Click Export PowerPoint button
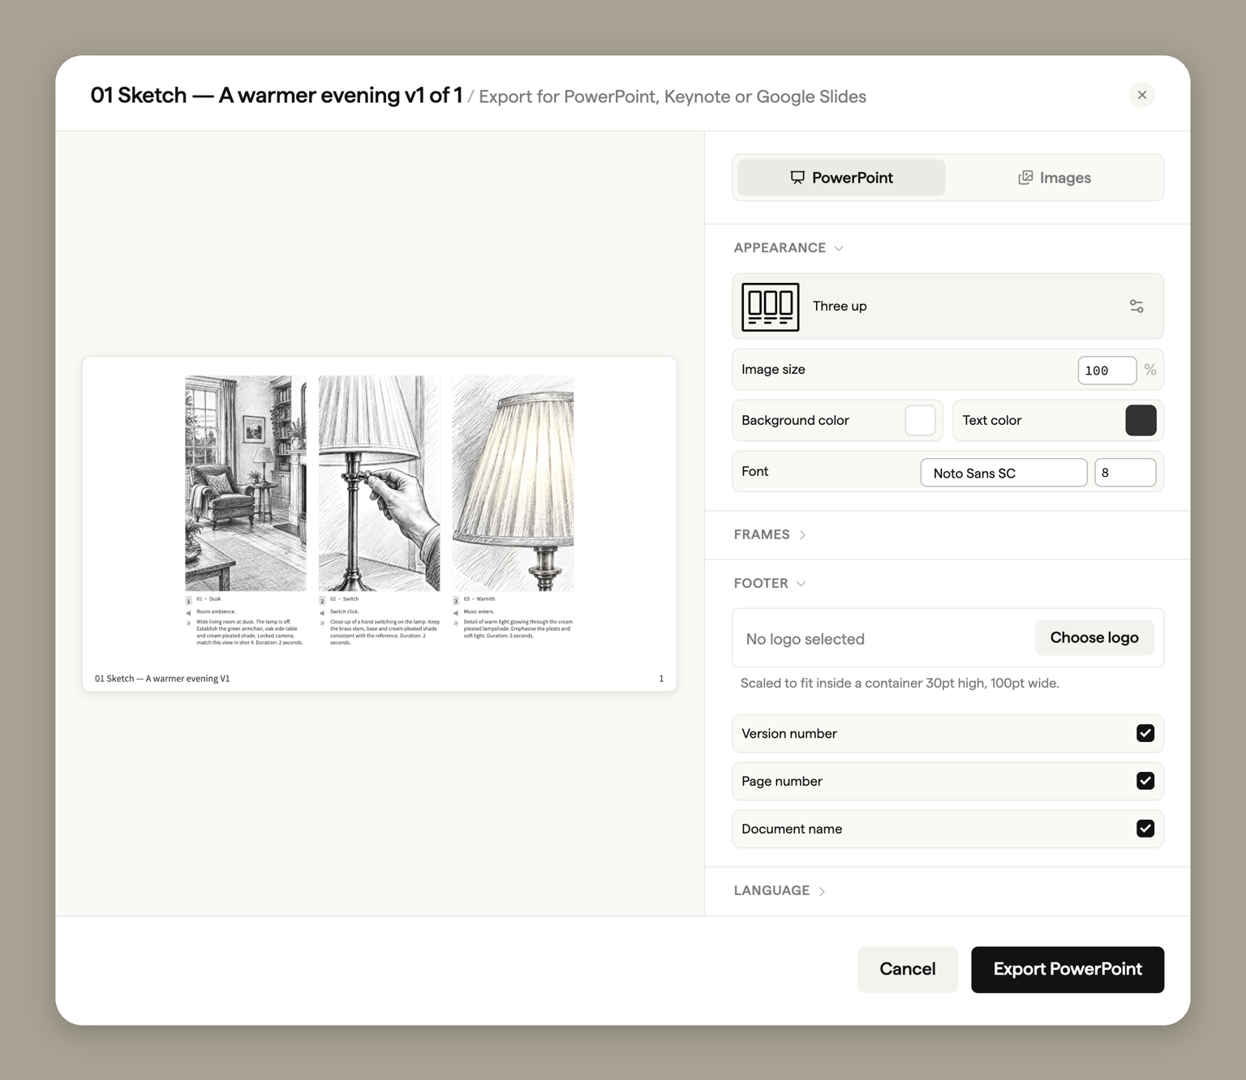The height and width of the screenshot is (1080, 1246). (1067, 970)
